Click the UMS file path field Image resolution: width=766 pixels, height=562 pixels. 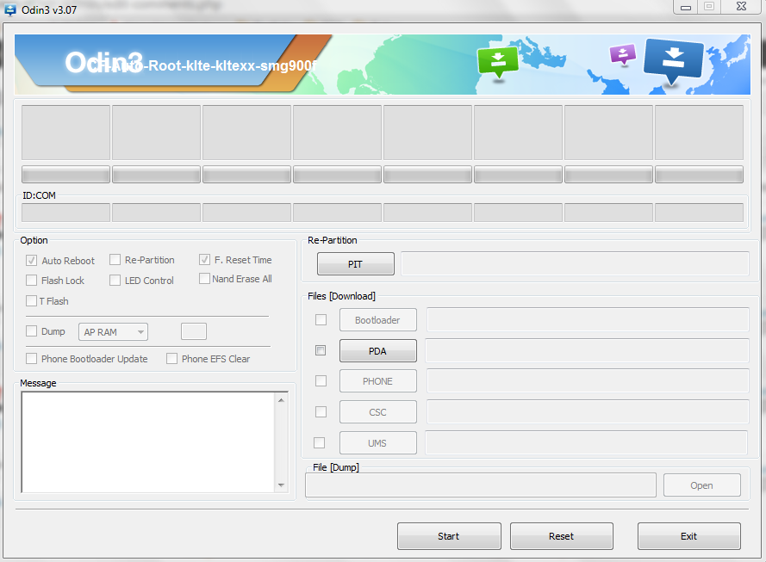point(587,442)
